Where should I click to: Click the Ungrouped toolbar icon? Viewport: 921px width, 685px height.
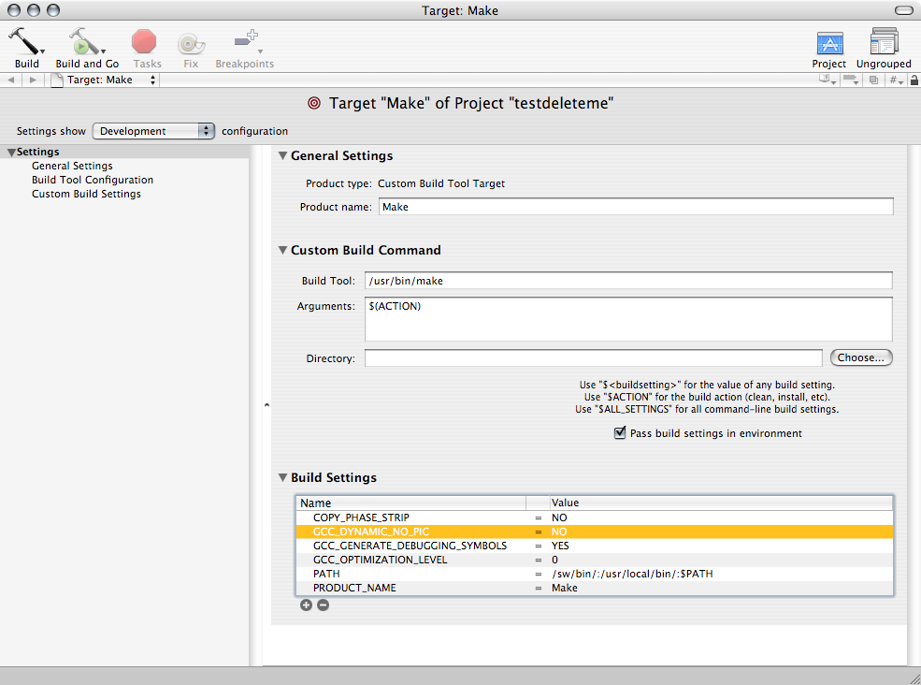(884, 43)
